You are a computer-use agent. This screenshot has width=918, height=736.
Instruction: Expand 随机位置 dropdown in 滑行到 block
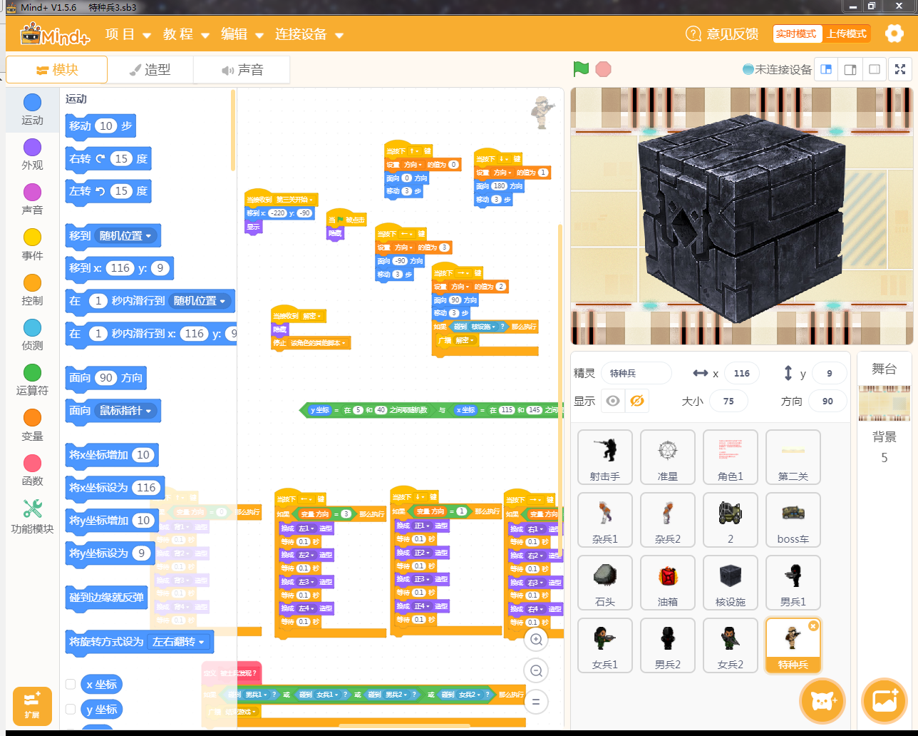click(x=200, y=301)
